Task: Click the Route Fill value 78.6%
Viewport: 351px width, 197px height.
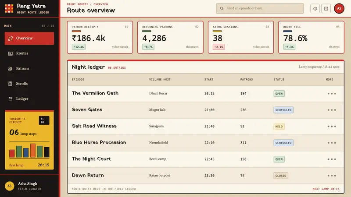Action: tap(295, 39)
